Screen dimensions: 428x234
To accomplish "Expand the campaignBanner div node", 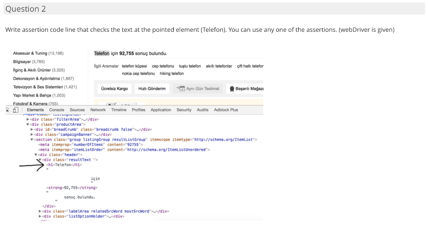I will [32, 135].
